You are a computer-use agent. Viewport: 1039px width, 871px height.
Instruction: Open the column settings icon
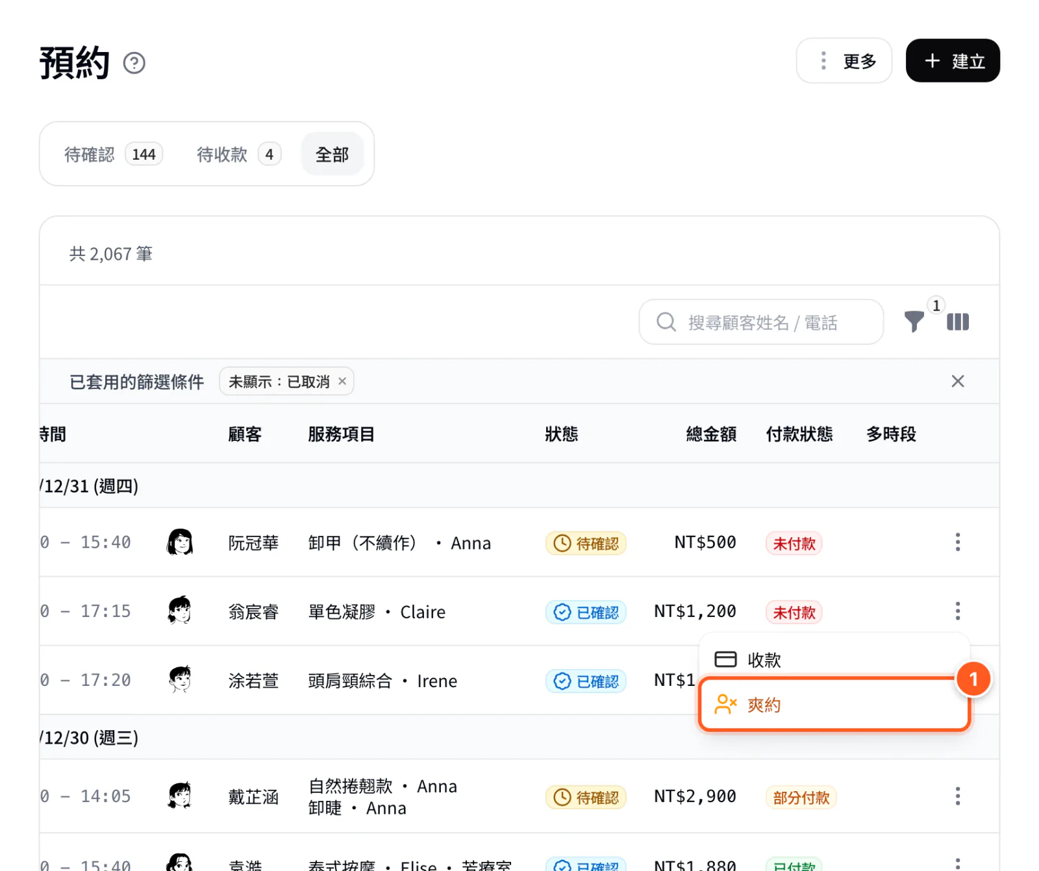[957, 322]
